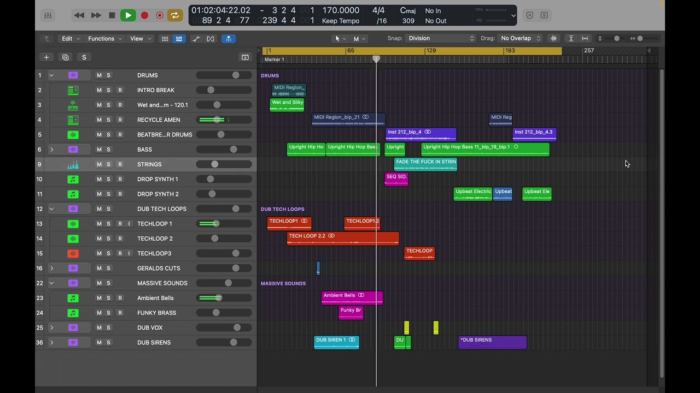
Task: Open the pointer tool menu
Action: pyautogui.click(x=340, y=39)
